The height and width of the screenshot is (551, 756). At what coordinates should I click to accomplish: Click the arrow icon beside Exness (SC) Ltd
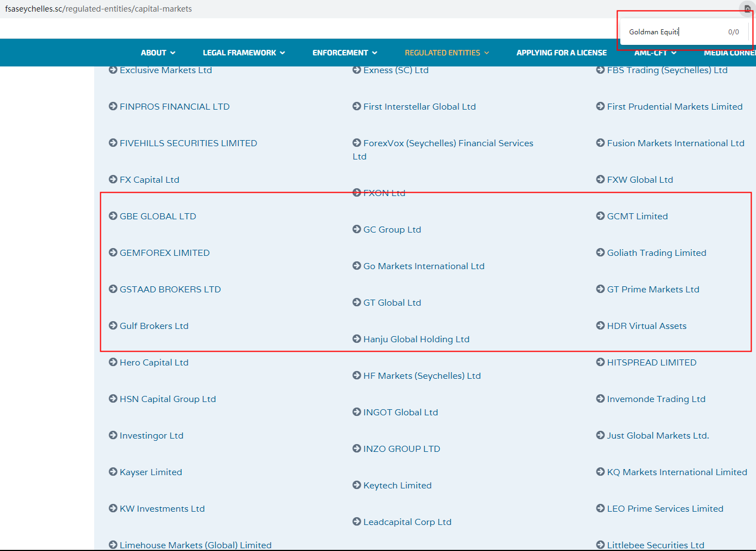click(x=357, y=70)
